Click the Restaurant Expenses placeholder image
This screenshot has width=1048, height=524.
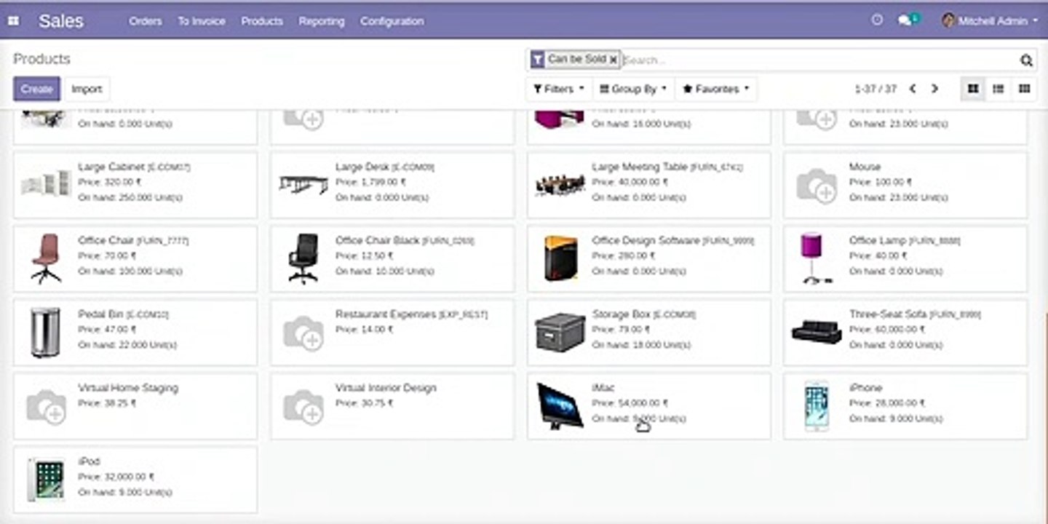coord(303,333)
